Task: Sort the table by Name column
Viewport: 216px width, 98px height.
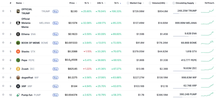Action: [20, 3]
